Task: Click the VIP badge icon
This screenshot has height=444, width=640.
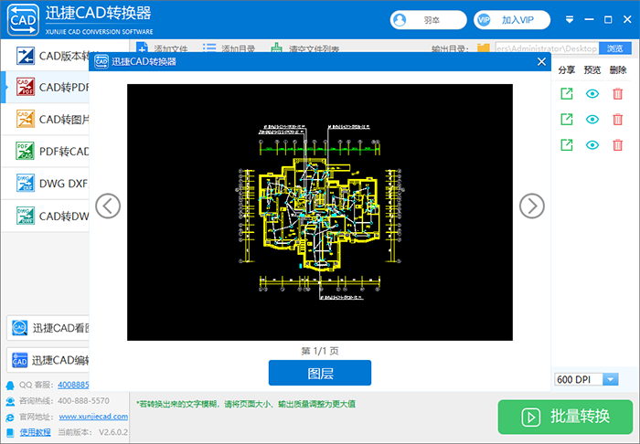Action: point(484,20)
